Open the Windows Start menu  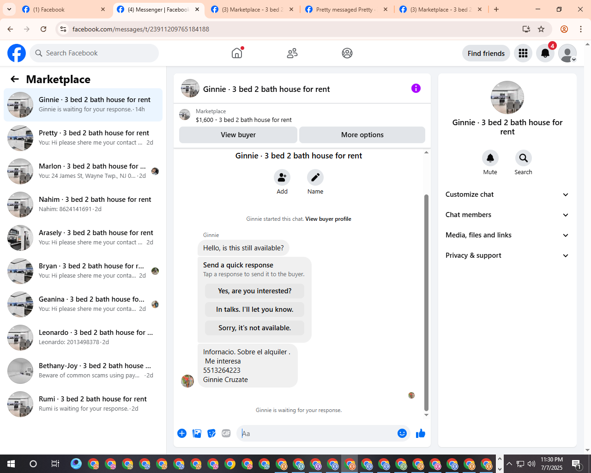click(x=11, y=464)
